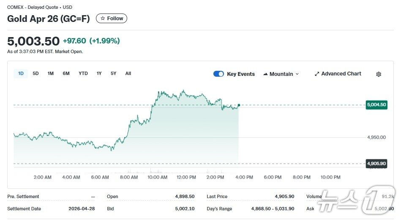Select the 5Y chart range
The image size is (401, 220).
(113, 73)
